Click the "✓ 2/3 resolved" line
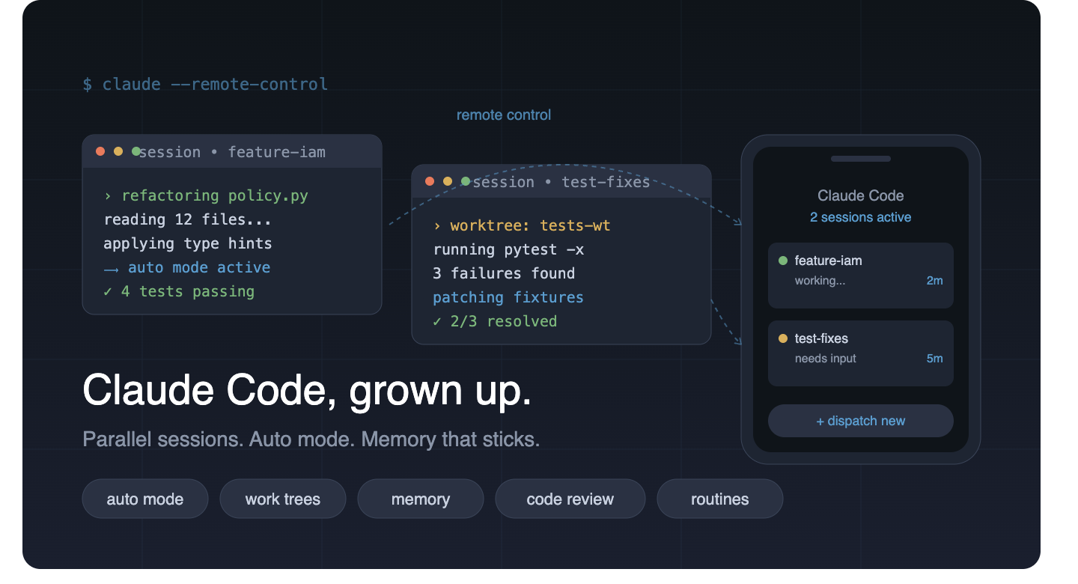This screenshot has height=584, width=1078. (495, 321)
